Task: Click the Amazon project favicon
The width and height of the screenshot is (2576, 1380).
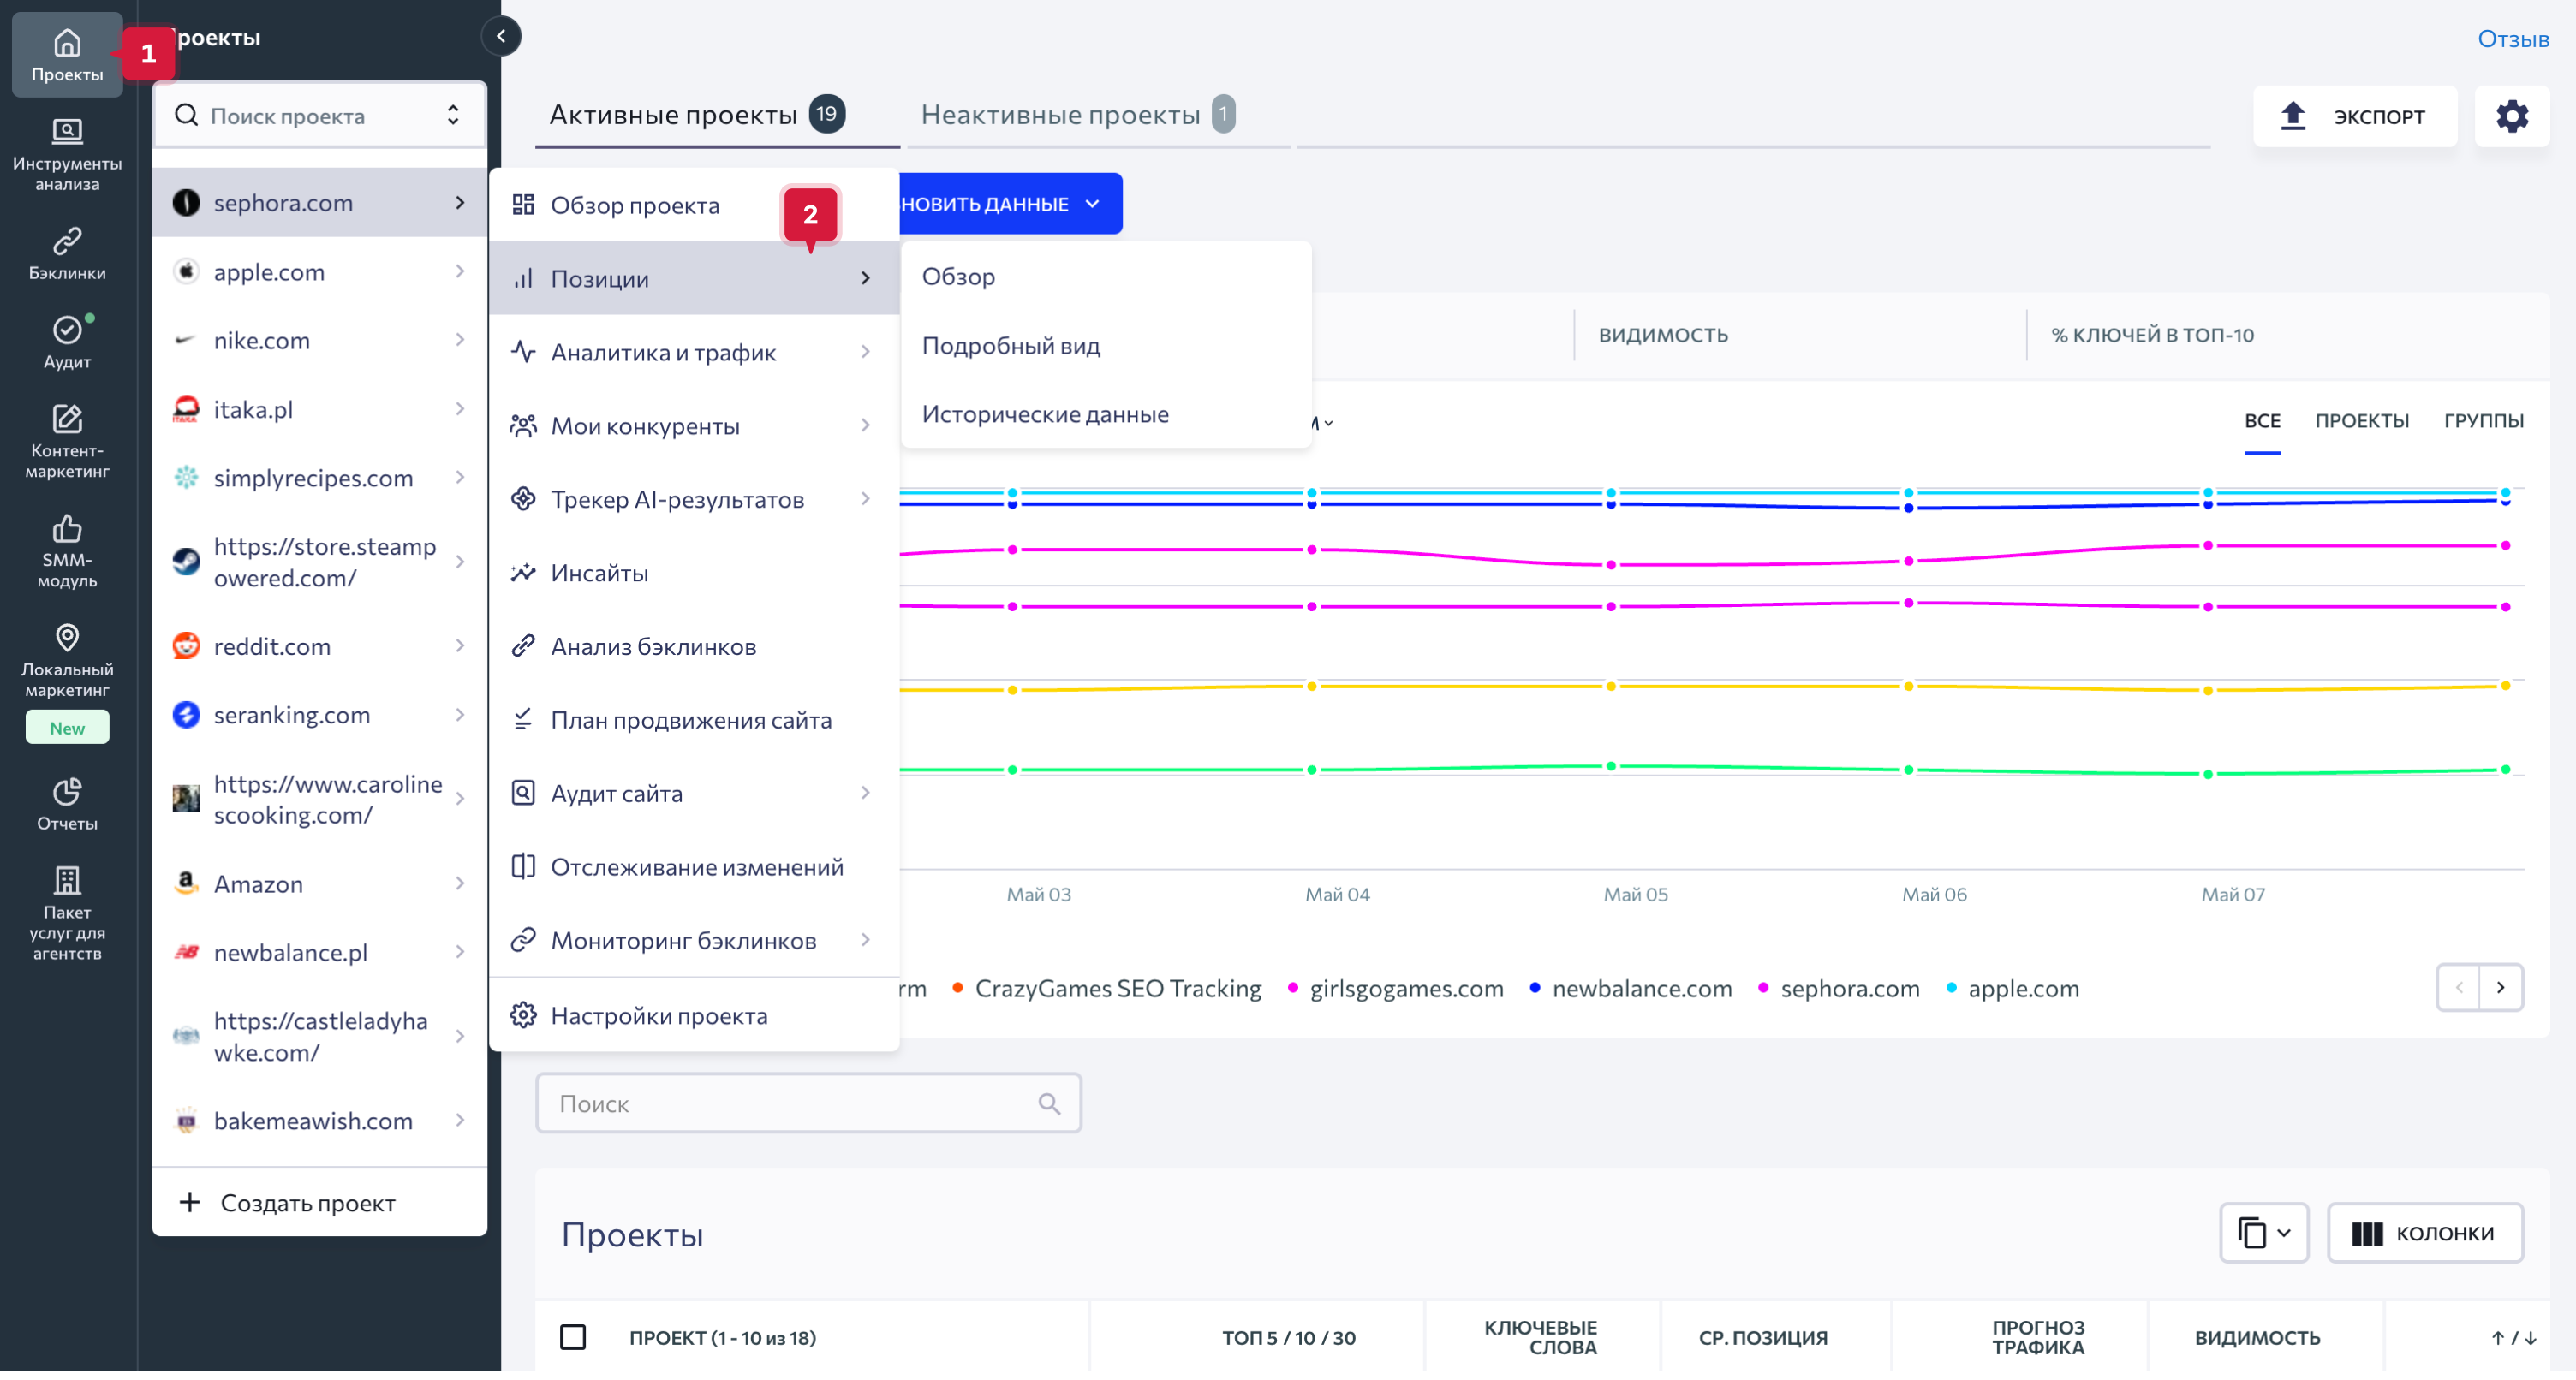Action: 186,883
